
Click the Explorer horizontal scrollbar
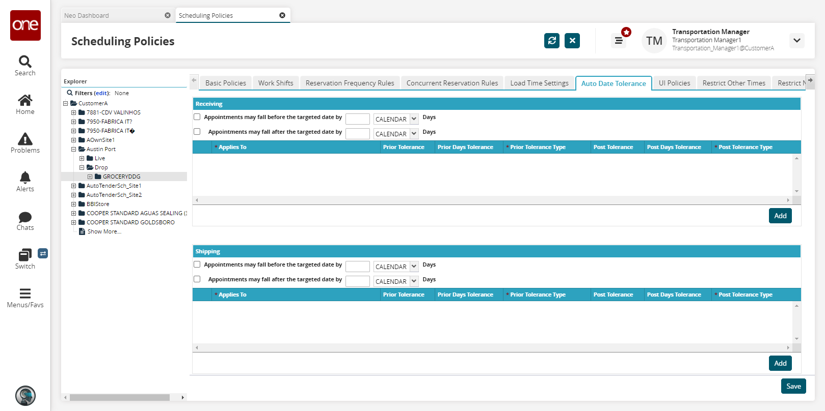tap(120, 397)
